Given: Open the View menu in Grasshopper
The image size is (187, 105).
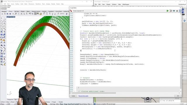Looking at the screenshot, I should point(103,4).
